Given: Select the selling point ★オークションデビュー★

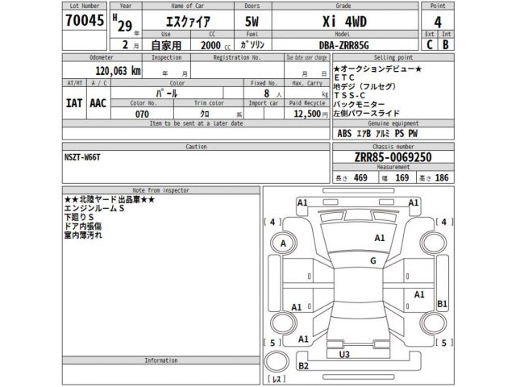Looking at the screenshot, I should click(x=377, y=69).
